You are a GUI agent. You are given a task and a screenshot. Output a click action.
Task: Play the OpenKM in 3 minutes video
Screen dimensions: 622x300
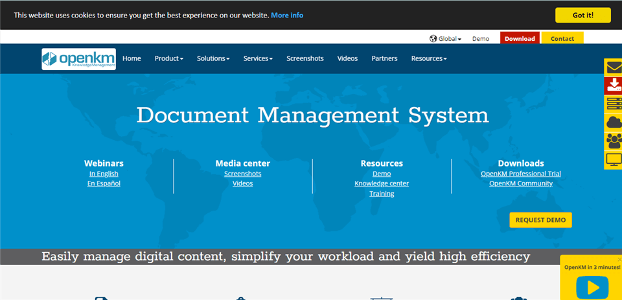click(x=592, y=287)
